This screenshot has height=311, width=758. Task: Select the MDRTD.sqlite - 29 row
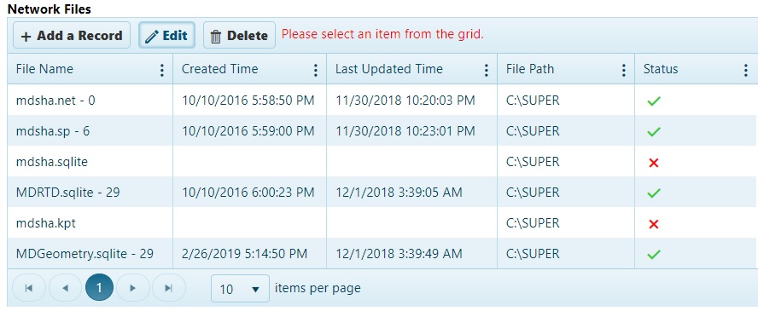(x=382, y=192)
